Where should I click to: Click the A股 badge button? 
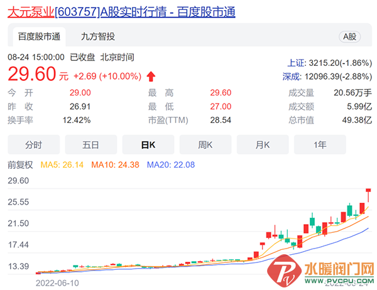pos(349,37)
